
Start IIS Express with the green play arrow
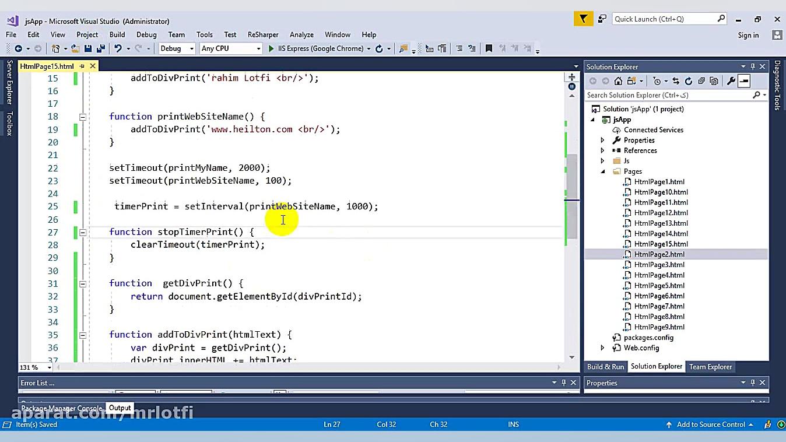coord(271,49)
